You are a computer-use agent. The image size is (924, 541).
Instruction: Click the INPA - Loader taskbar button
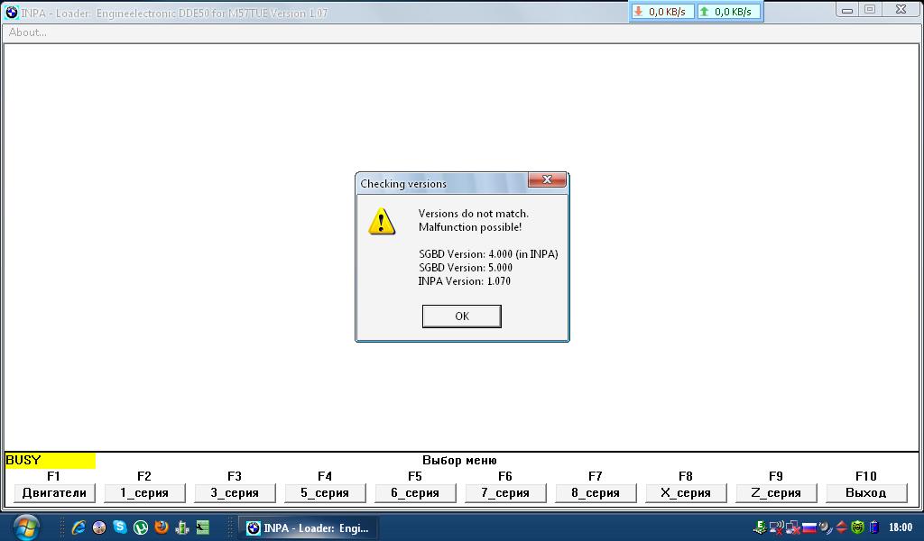click(x=309, y=528)
